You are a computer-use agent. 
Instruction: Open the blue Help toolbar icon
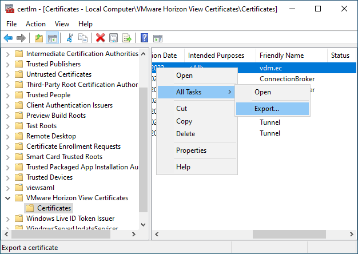tap(144, 38)
